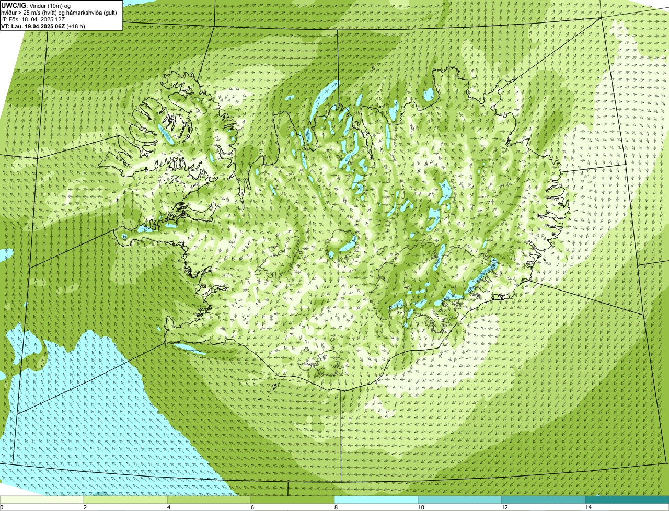The height and width of the screenshot is (511, 669).
Task: Click the '4' label on the legend scale
Action: (168, 507)
